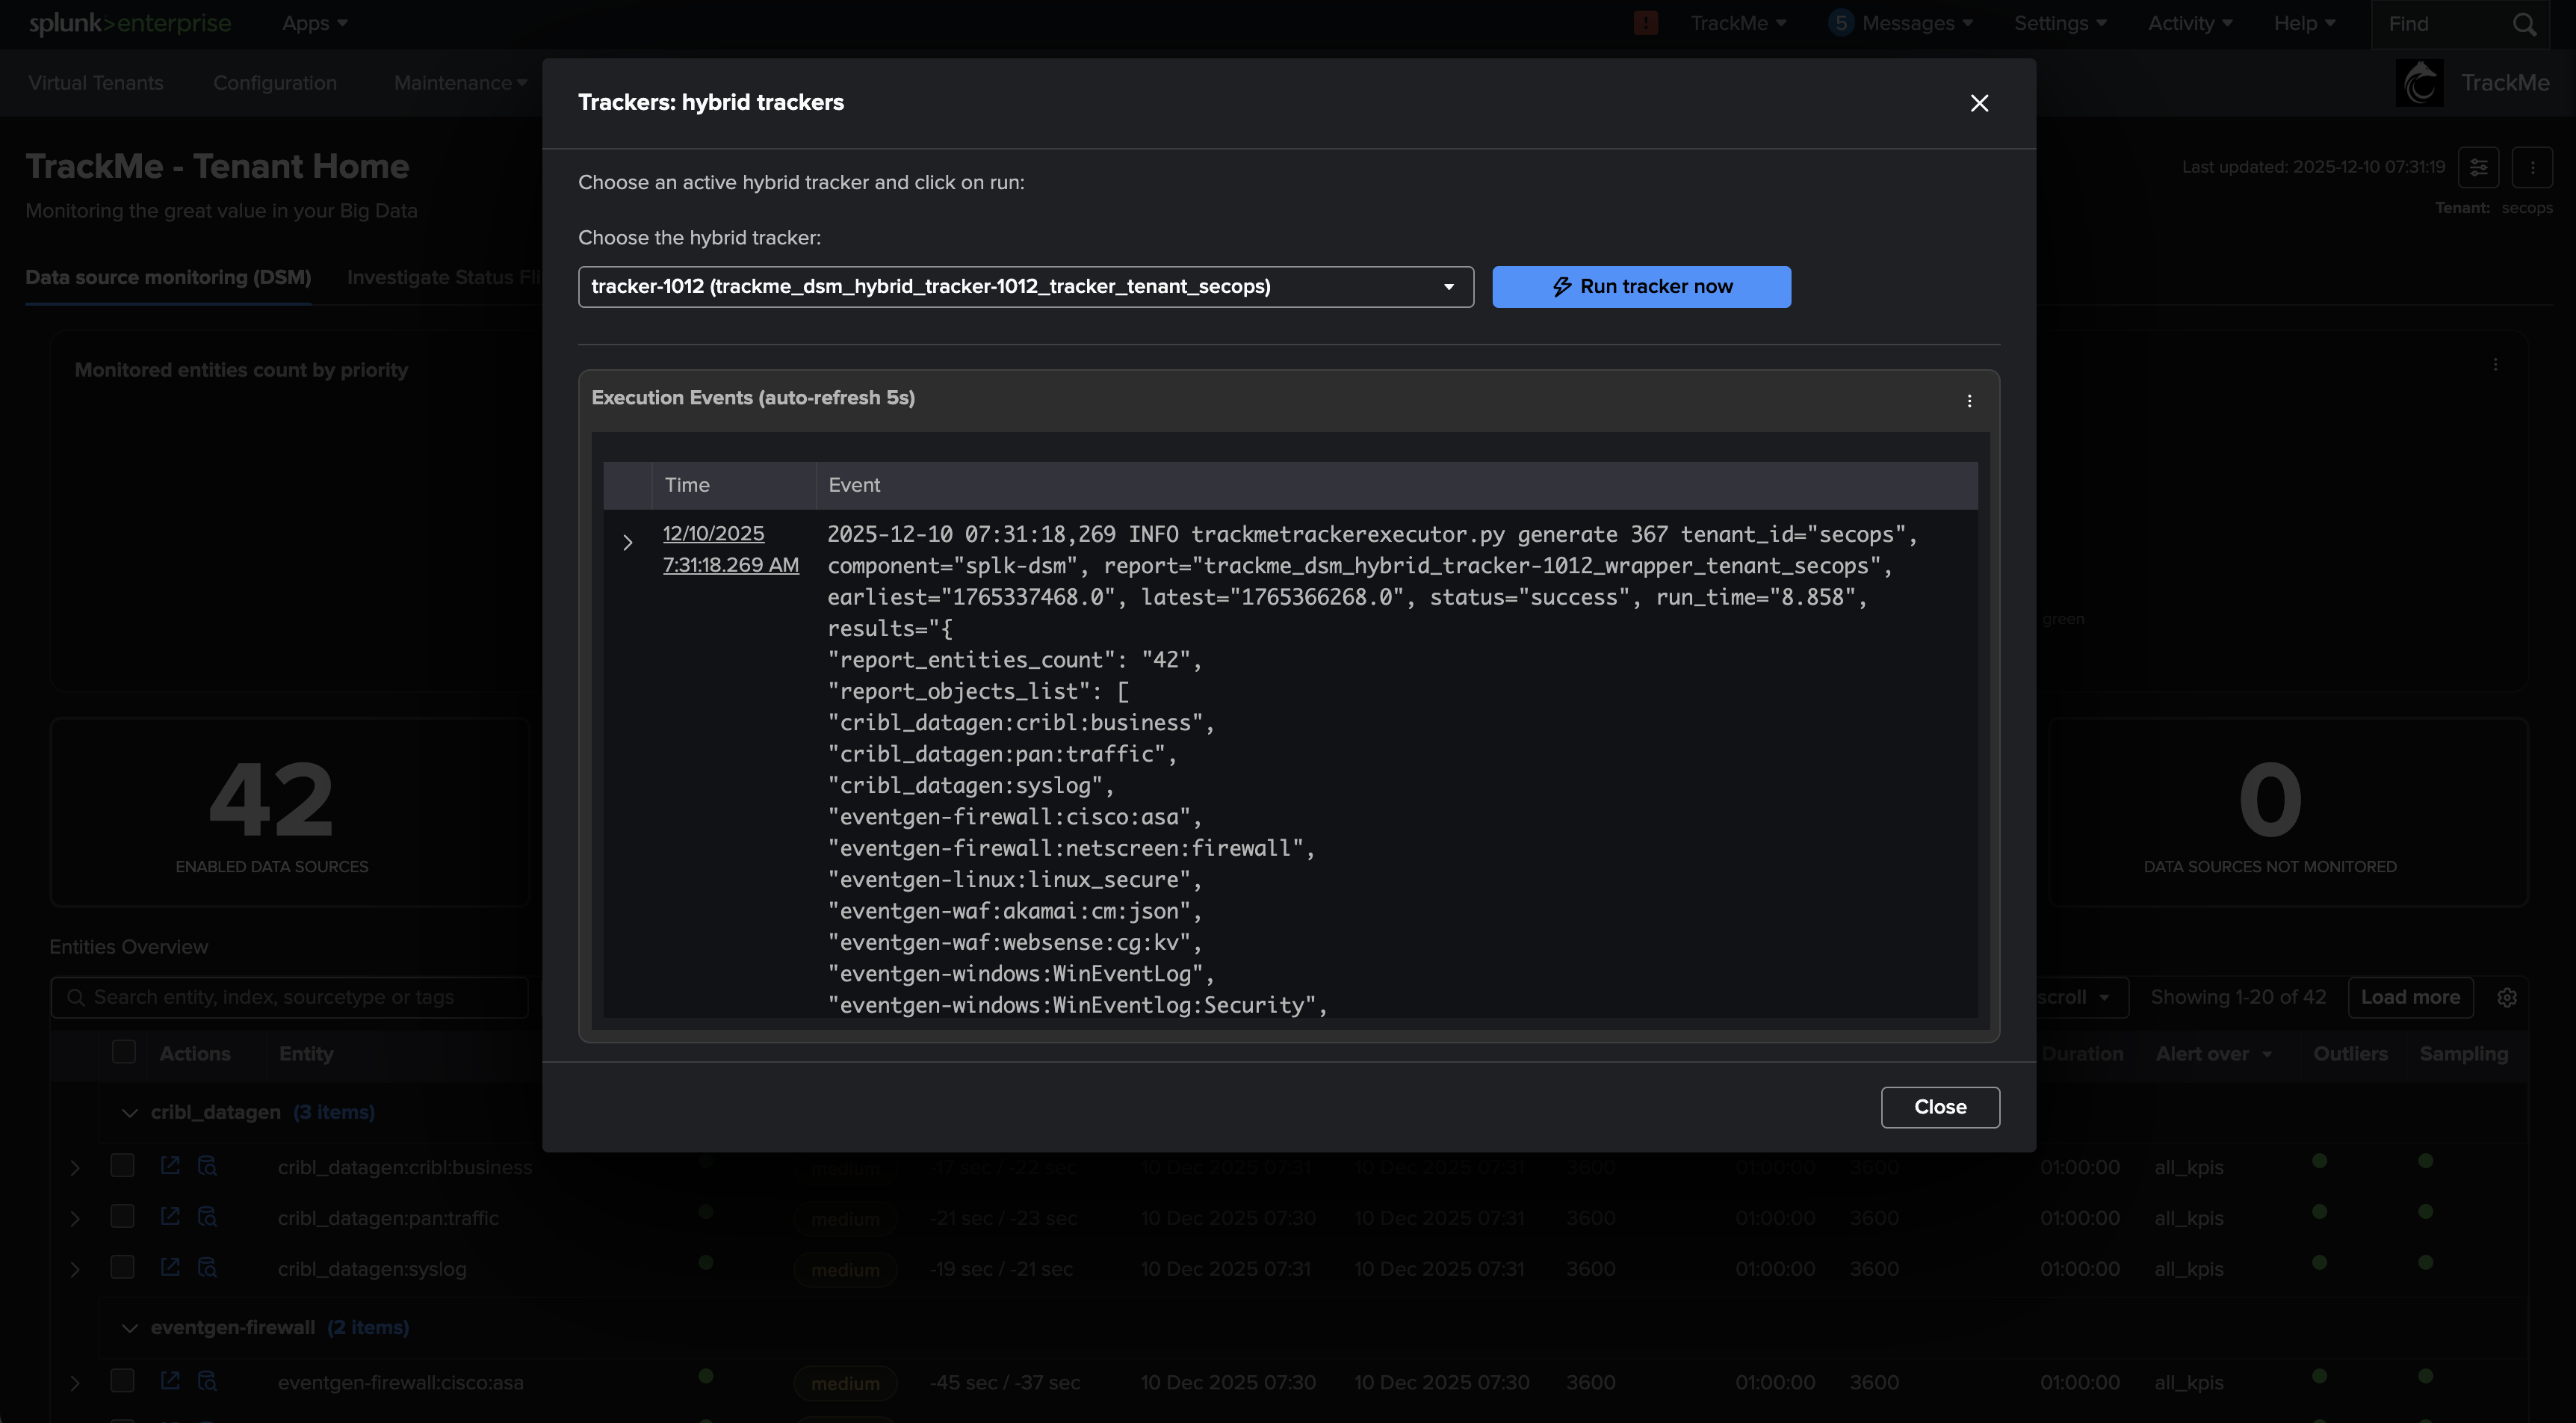Click the red alert notification icon

[1645, 23]
